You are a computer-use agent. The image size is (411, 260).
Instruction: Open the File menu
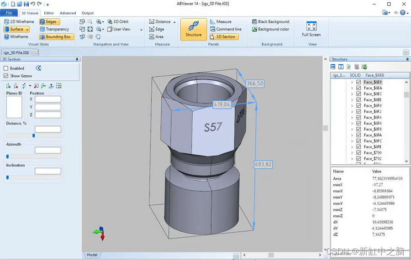(9, 13)
